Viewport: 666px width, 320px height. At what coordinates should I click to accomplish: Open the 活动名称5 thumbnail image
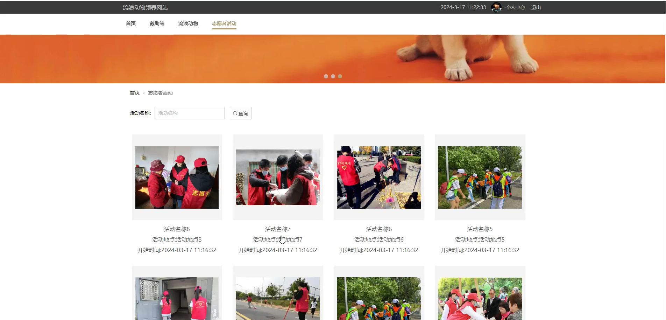click(x=480, y=177)
